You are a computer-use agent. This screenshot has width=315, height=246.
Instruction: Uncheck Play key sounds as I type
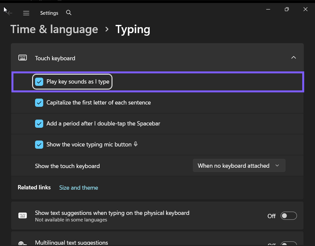[39, 82]
